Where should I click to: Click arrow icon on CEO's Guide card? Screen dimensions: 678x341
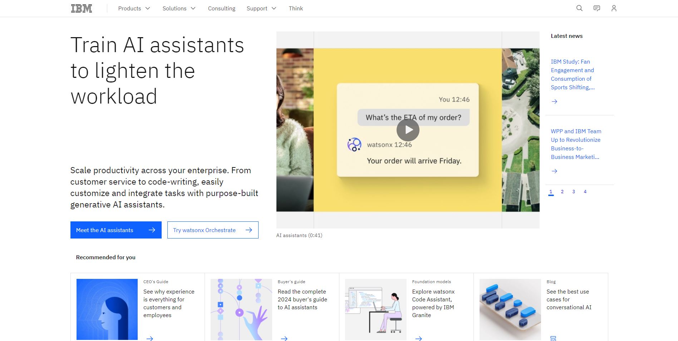click(x=150, y=338)
